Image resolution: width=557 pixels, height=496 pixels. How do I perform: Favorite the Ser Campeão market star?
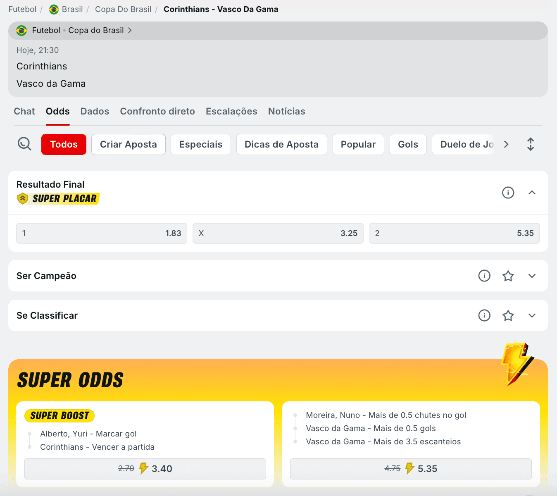(508, 276)
